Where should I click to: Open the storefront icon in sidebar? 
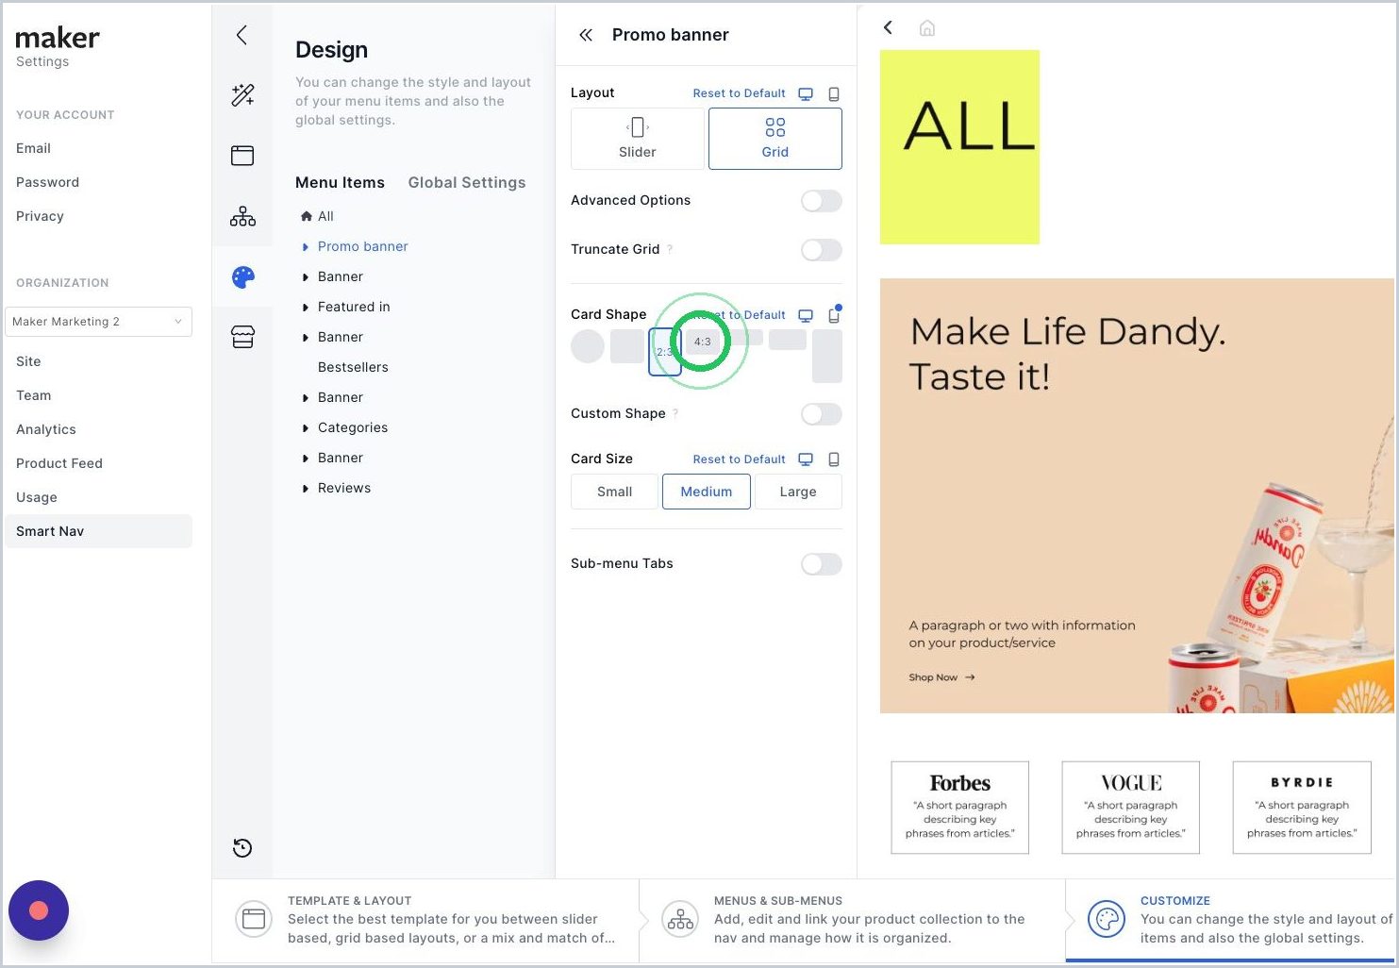click(x=242, y=337)
